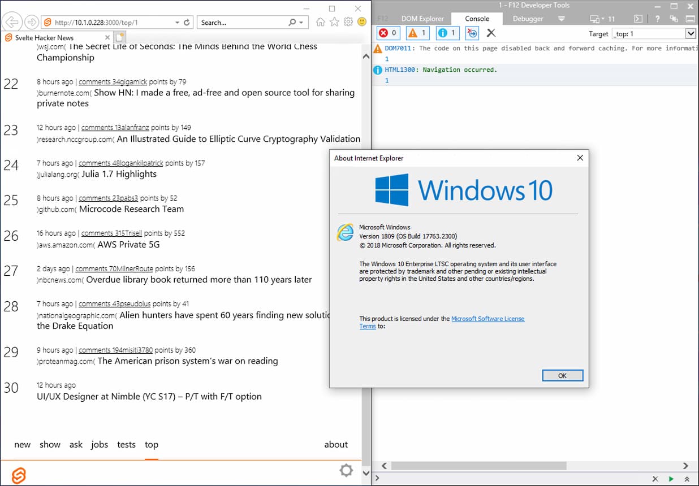Expand the console input to multiline
This screenshot has height=486, width=699.
tap(687, 479)
